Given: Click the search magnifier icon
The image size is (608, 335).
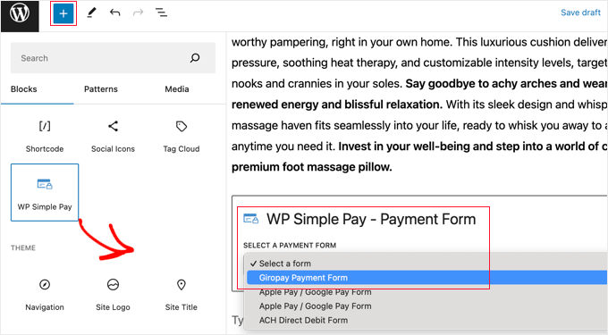Looking at the screenshot, I should point(195,58).
